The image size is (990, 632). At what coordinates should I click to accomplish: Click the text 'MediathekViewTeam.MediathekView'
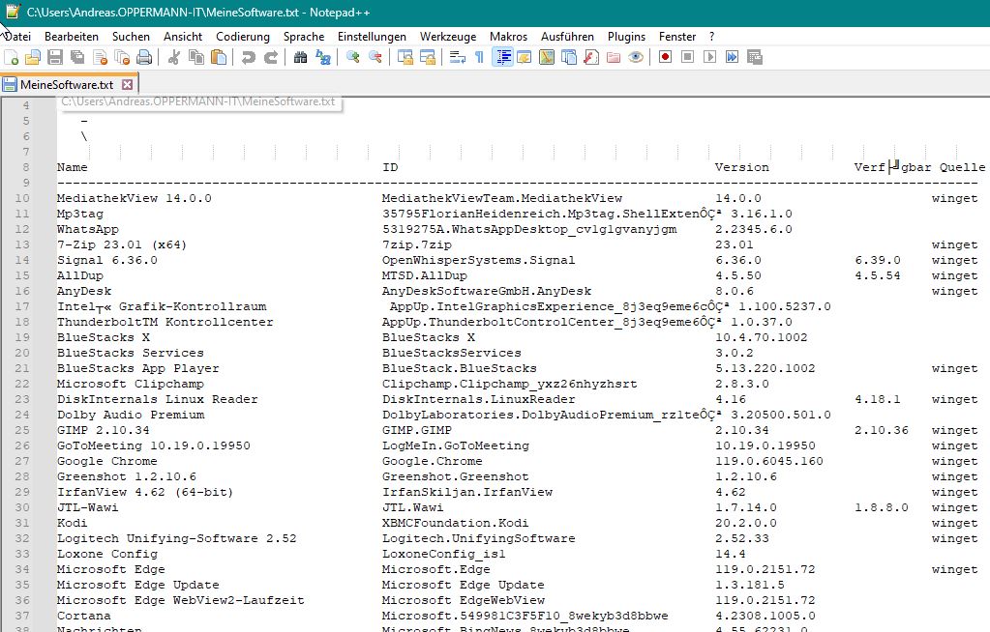[502, 198]
